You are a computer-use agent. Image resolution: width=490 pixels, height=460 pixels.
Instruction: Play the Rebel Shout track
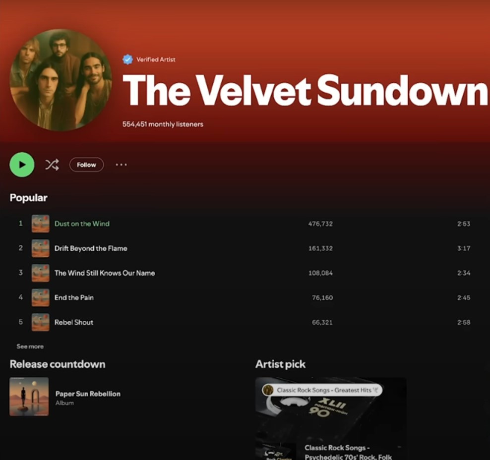pos(74,322)
